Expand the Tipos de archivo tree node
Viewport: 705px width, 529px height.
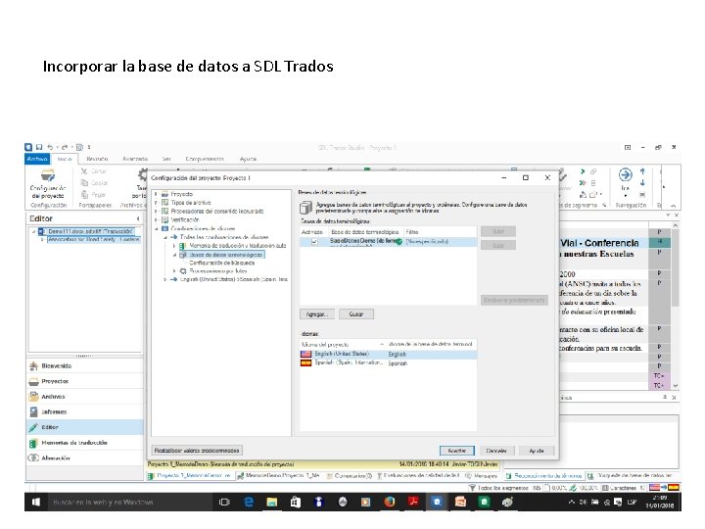point(157,203)
